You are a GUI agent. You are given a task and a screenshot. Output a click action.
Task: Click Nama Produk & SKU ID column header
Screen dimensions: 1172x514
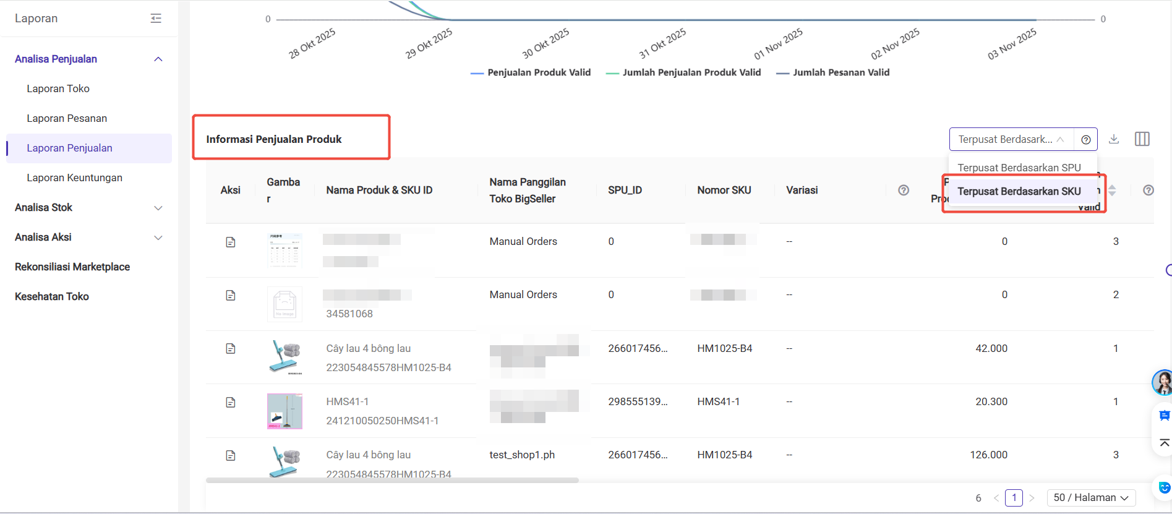(379, 191)
